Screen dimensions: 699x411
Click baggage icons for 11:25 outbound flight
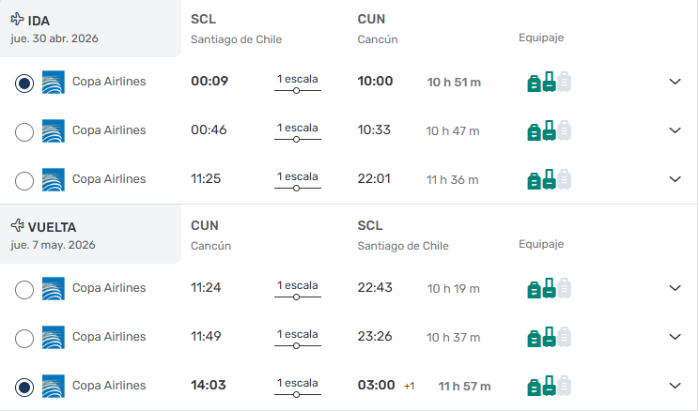tap(549, 180)
